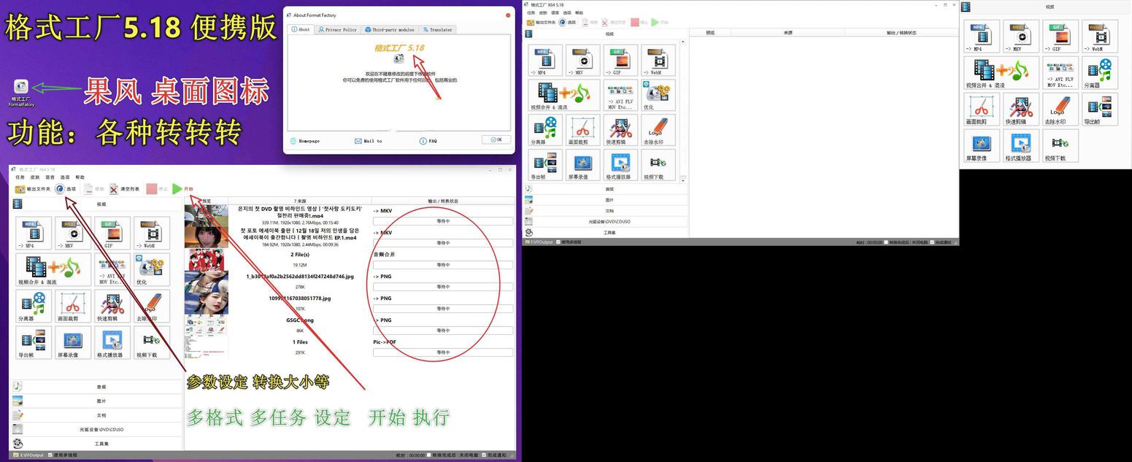
Task: Click -> MP4 tile in the empty-list window
Action: pyautogui.click(x=545, y=60)
